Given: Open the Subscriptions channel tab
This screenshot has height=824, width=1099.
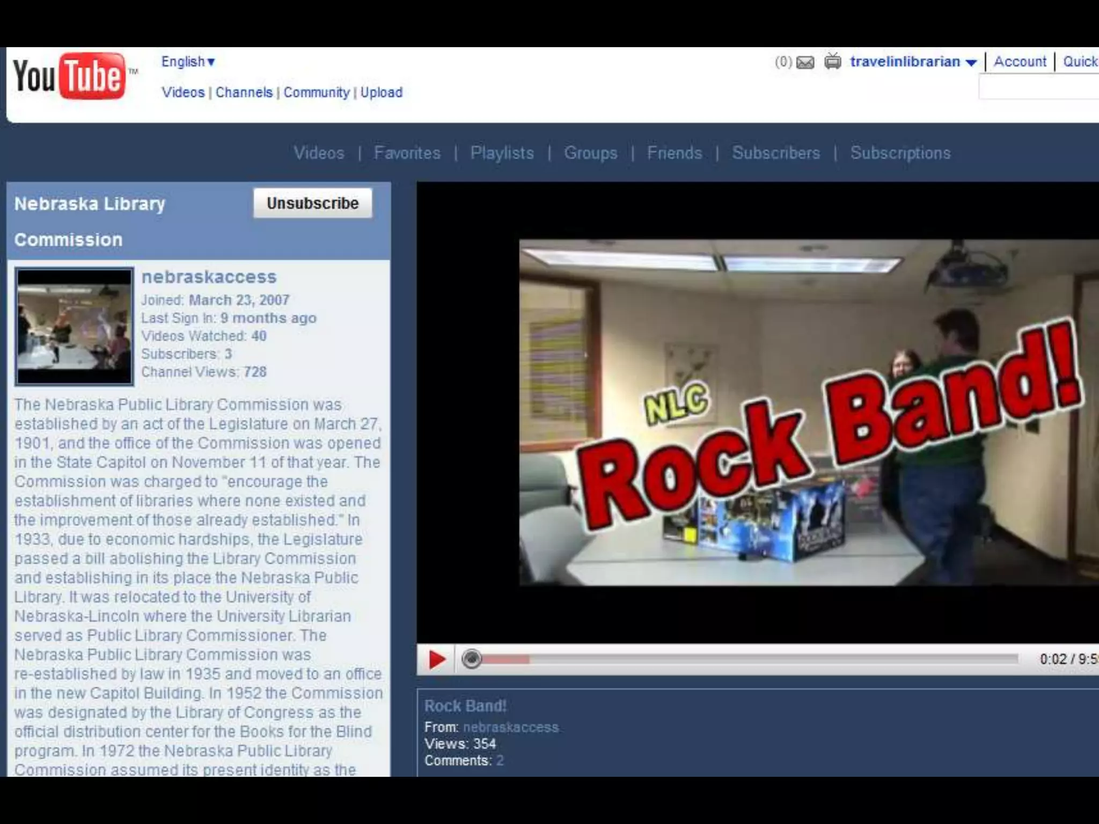Looking at the screenshot, I should [x=900, y=153].
